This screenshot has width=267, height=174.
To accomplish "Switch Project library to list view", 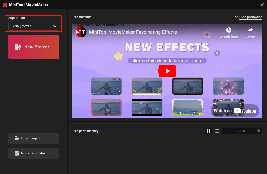I will pos(217,131).
